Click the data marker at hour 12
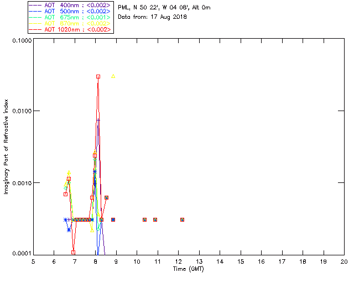The image size is (354, 283). (182, 220)
